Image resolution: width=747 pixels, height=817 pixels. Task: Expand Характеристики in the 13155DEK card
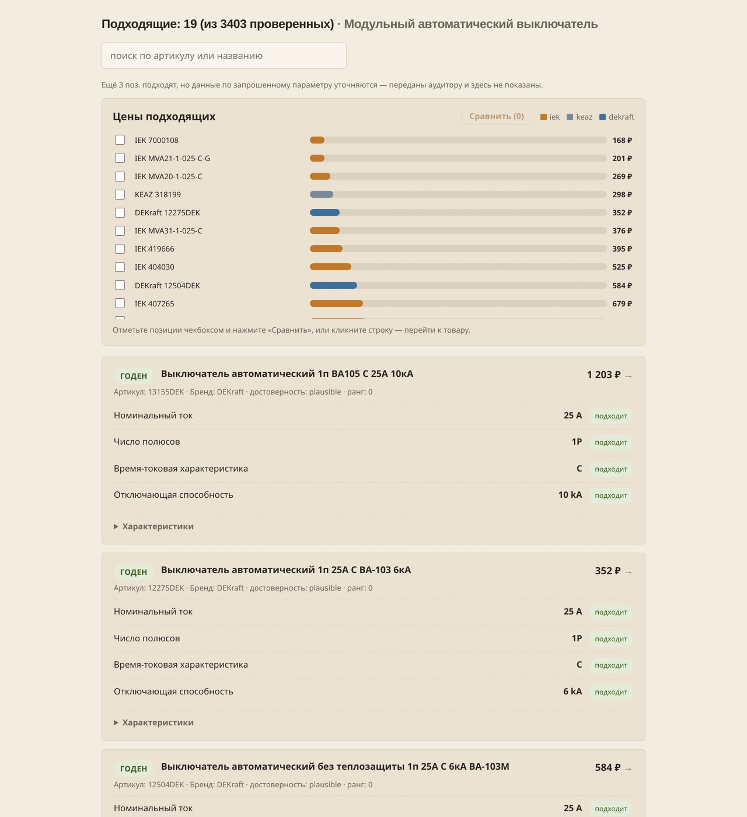tap(153, 526)
